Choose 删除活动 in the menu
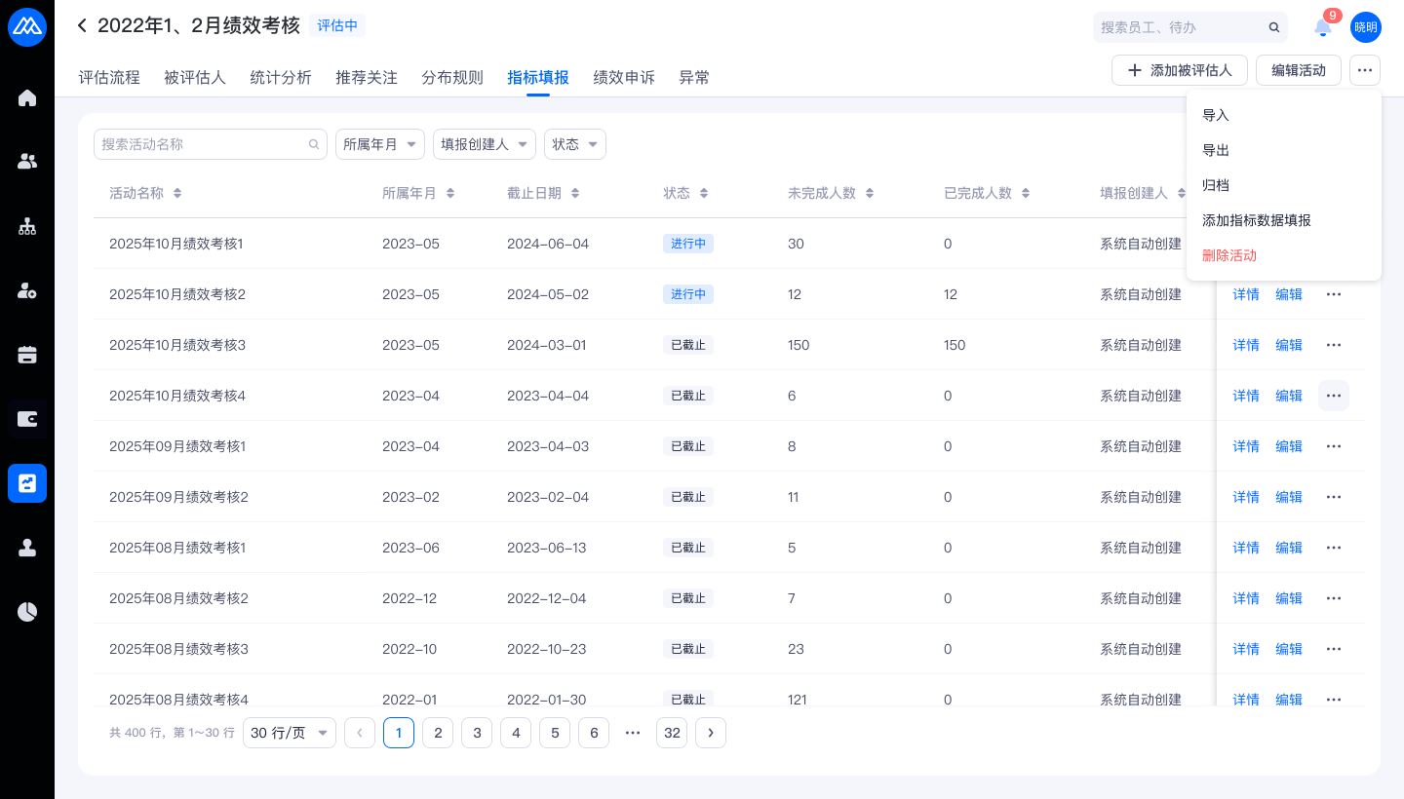The width and height of the screenshot is (1404, 799). (1229, 255)
